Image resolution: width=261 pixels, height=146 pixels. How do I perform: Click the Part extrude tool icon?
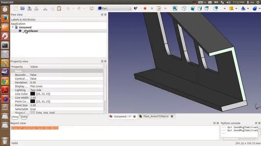pyautogui.click(x=243, y=8)
